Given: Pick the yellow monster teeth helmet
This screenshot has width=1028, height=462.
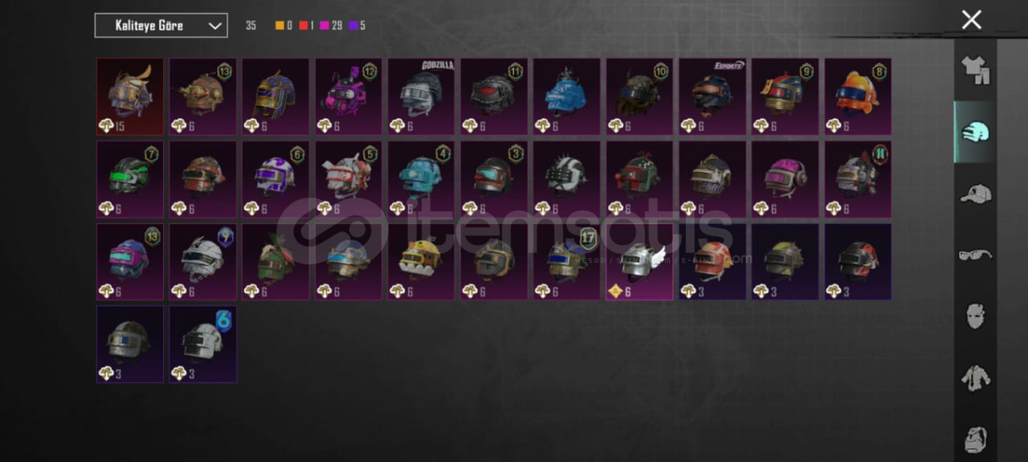Looking at the screenshot, I should click(422, 261).
